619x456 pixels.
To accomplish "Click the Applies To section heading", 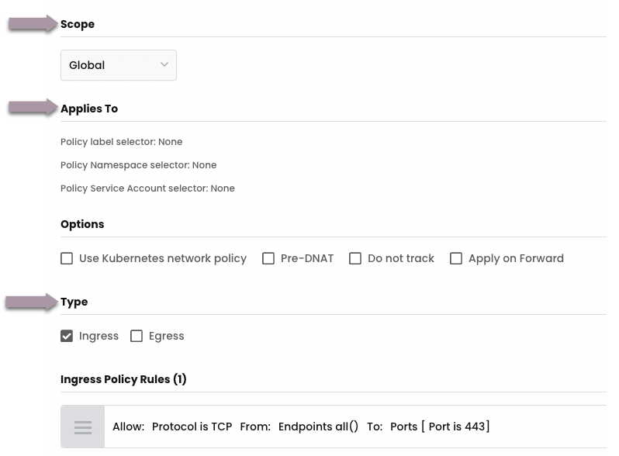I will tap(89, 109).
